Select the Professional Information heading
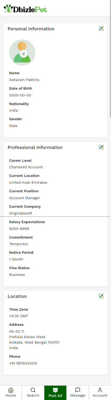The image size is (111, 400). (x=35, y=147)
